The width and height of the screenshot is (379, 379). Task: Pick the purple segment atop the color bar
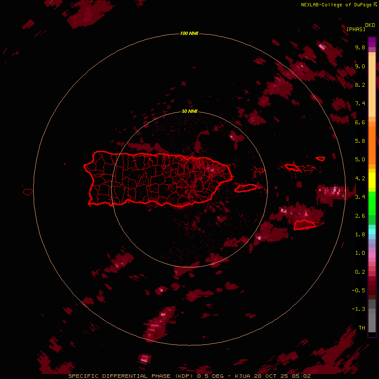click(x=372, y=42)
